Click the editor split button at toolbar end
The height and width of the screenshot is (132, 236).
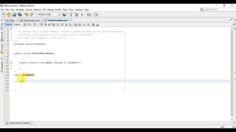[234, 25]
